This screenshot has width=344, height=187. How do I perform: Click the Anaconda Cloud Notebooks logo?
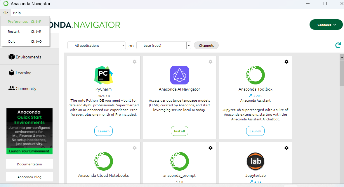(104, 161)
